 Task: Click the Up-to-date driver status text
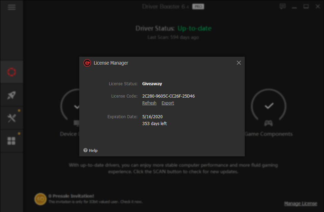click(195, 29)
